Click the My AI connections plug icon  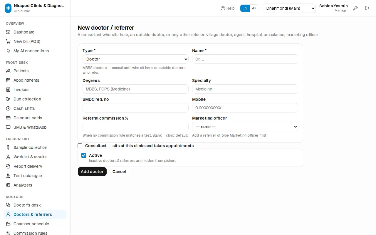click(x=8, y=51)
